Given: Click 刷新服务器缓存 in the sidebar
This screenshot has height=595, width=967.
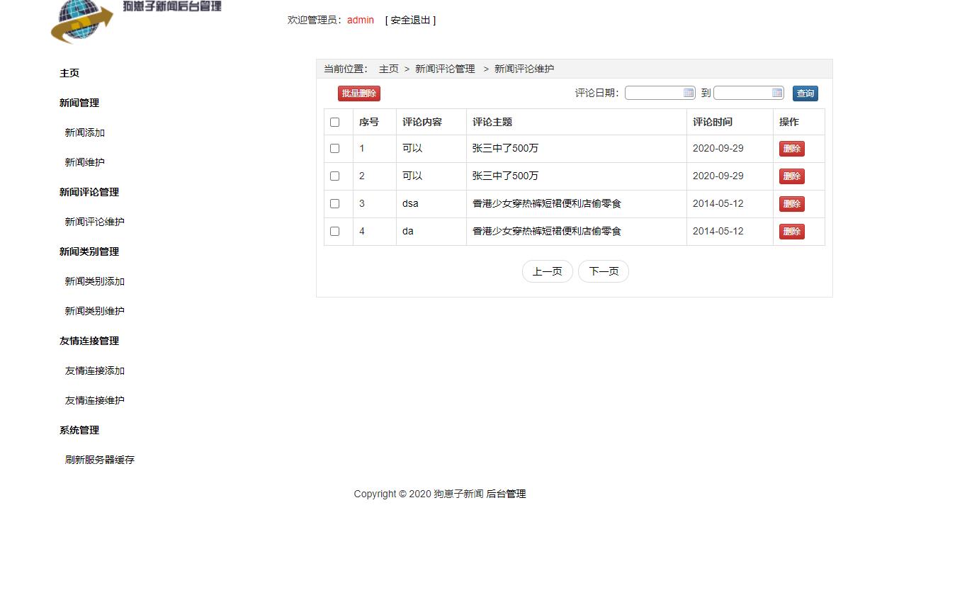Looking at the screenshot, I should click(x=98, y=459).
